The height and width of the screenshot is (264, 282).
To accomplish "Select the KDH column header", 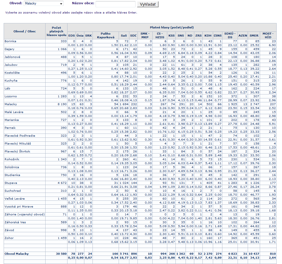I will tap(208, 35).
